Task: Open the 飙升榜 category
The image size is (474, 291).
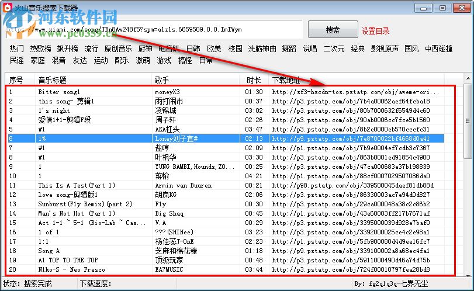Action: pos(67,49)
